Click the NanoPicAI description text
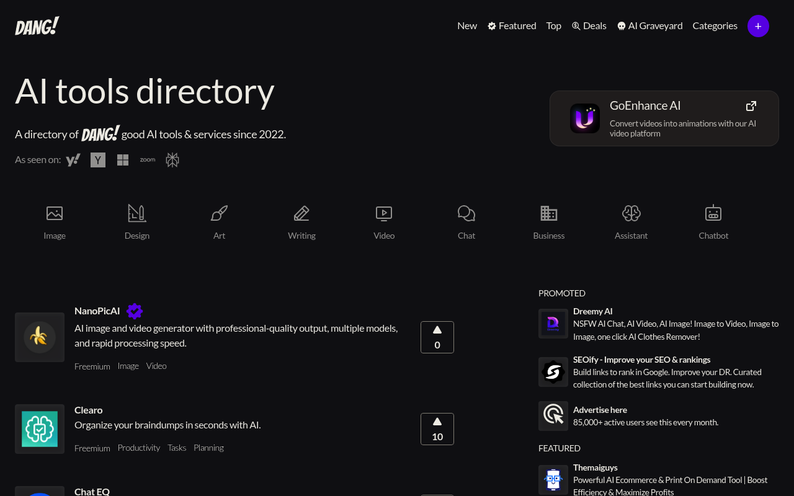794x496 pixels. click(x=236, y=335)
